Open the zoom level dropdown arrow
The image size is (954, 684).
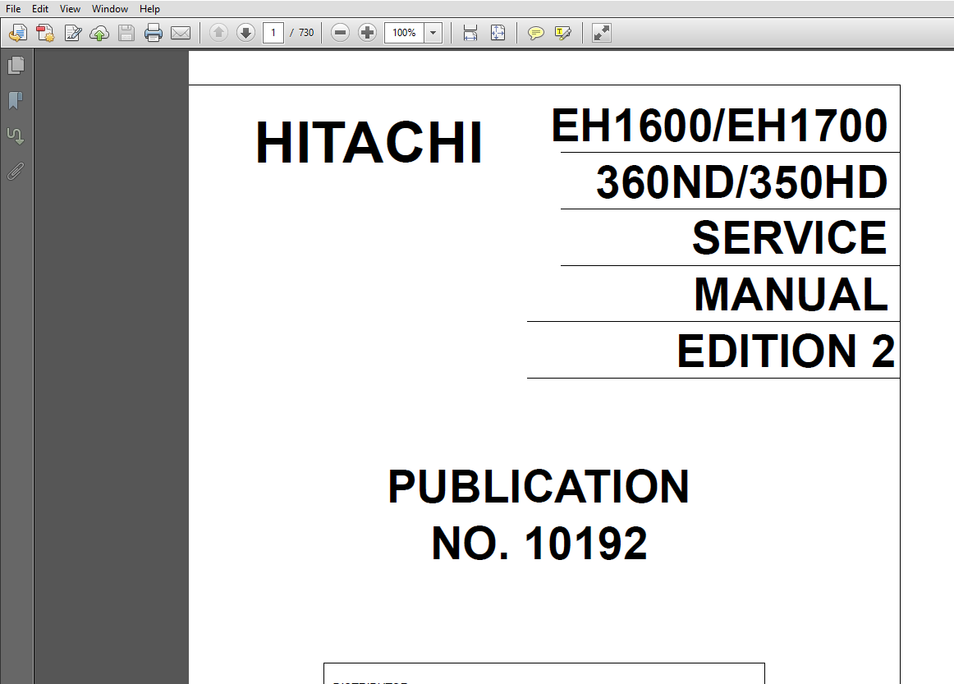tap(433, 33)
